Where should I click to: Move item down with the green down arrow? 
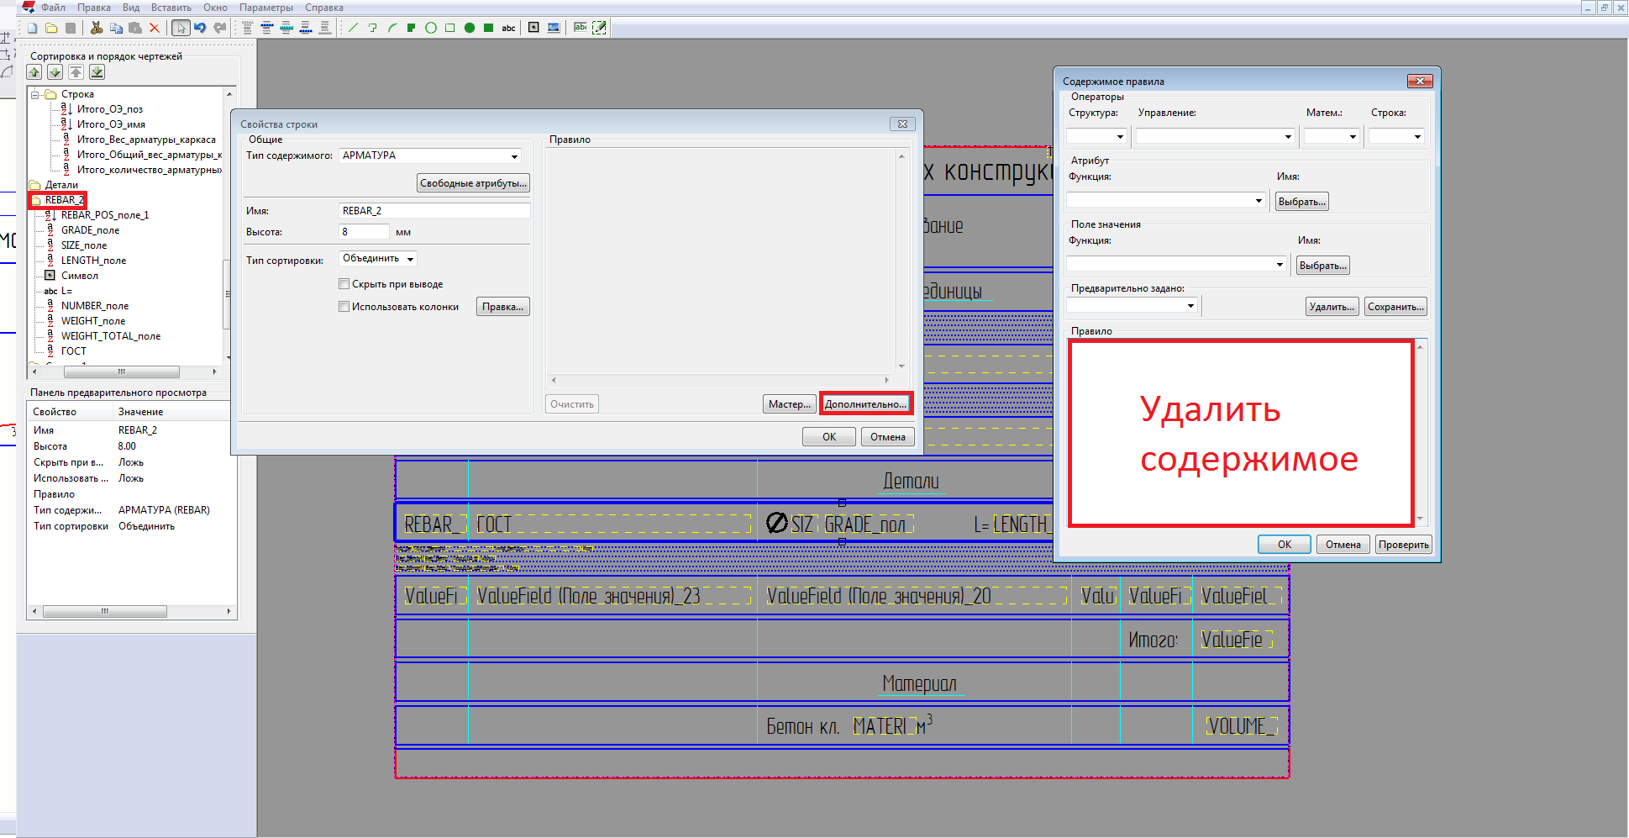click(55, 72)
